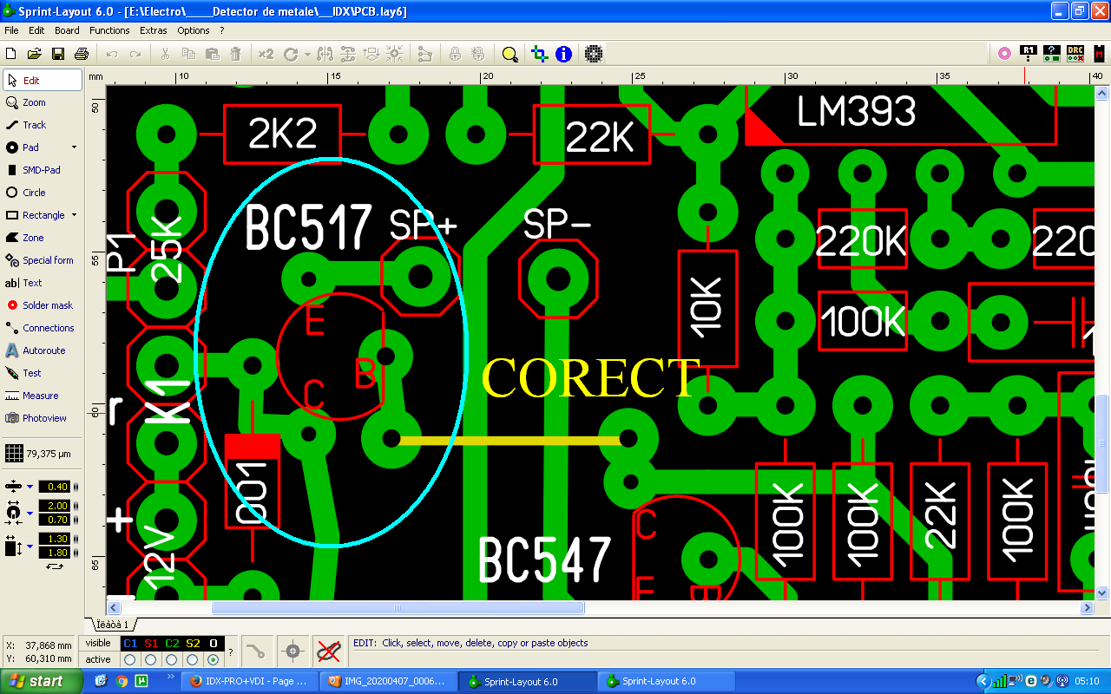
Task: Ungroup elements with the open padlock icon
Action: 478,54
